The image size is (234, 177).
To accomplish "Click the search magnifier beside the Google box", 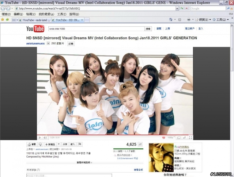I will pyautogui.click(x=228, y=8).
